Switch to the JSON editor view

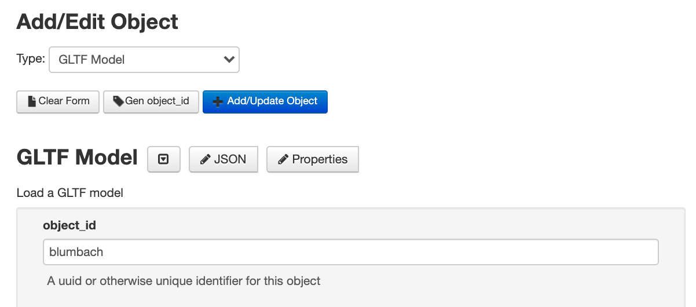point(224,159)
